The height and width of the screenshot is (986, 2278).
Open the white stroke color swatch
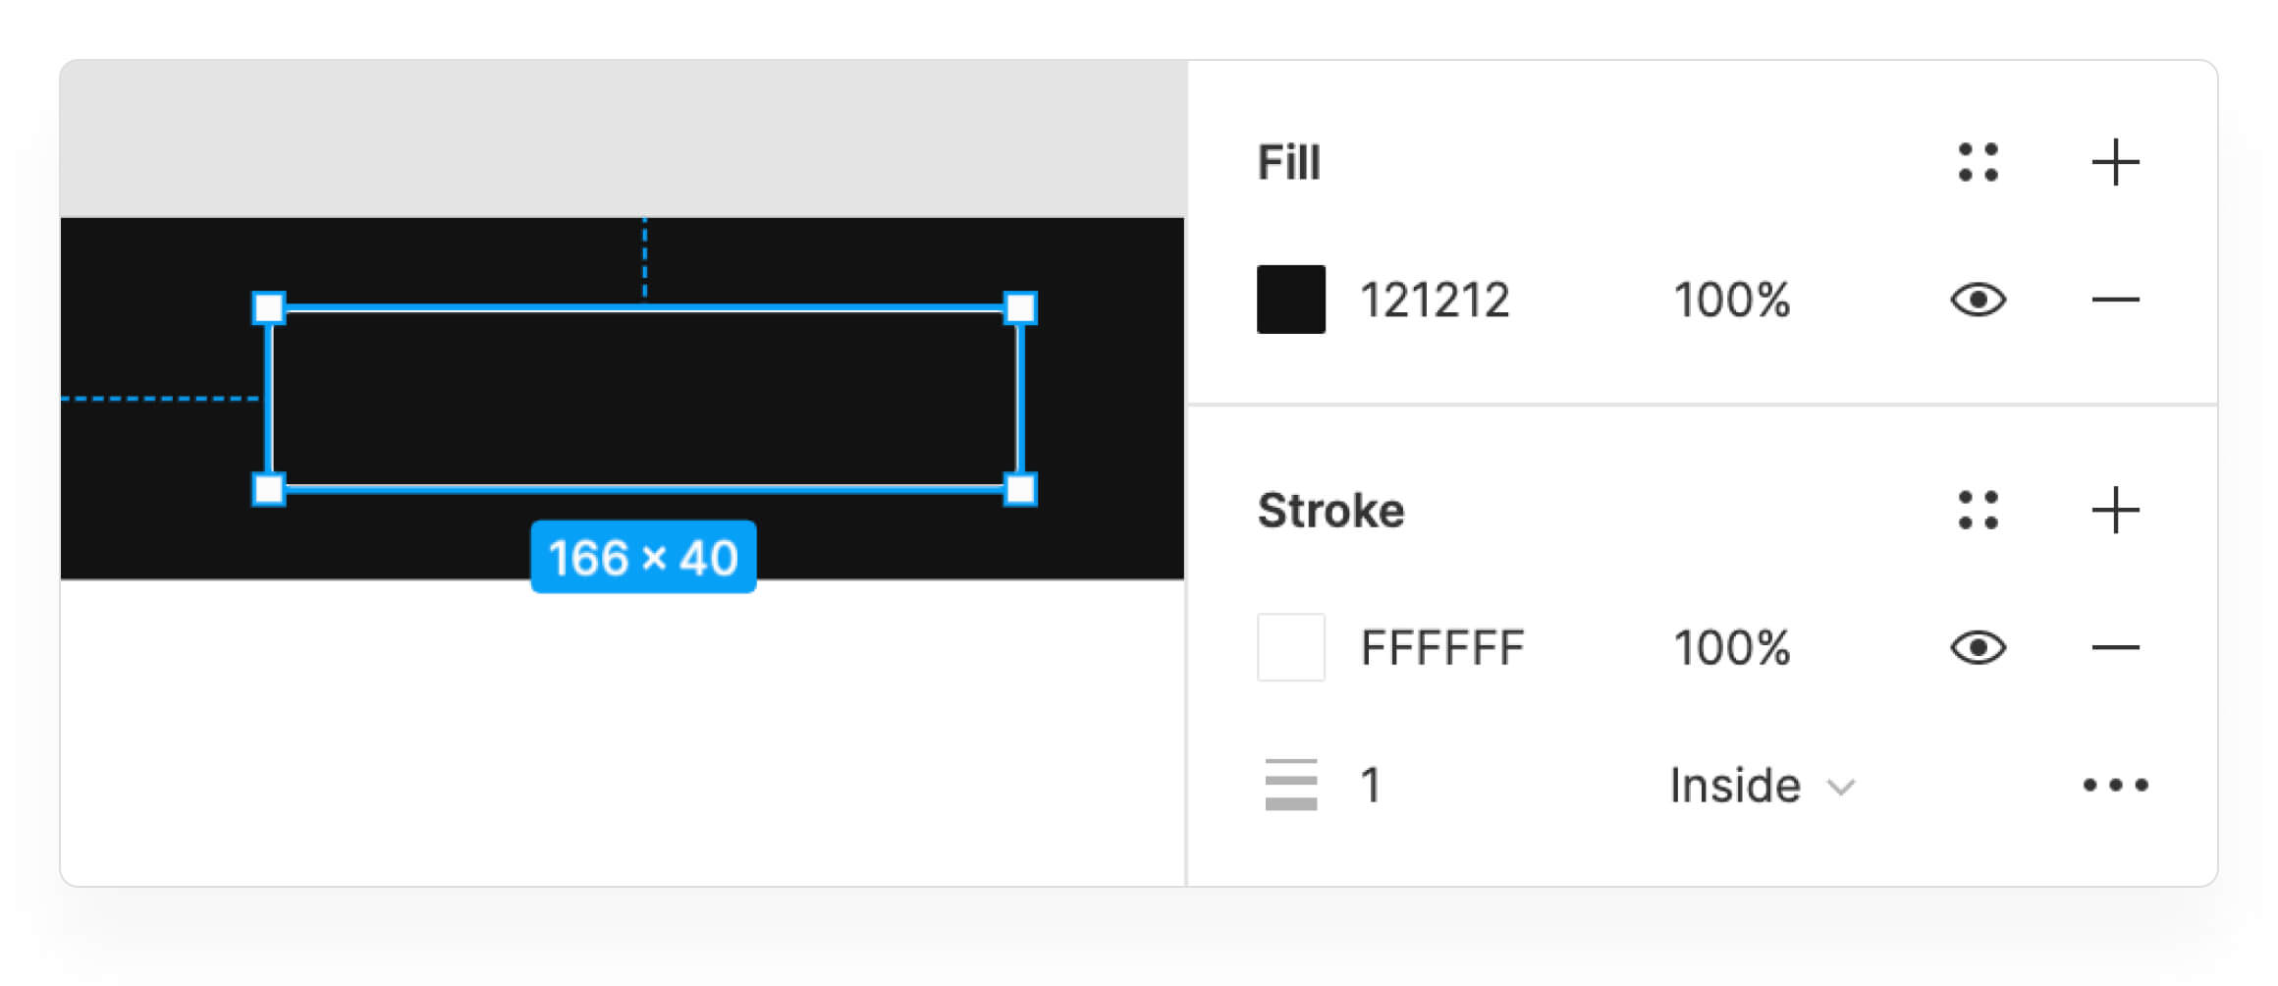(x=1290, y=647)
